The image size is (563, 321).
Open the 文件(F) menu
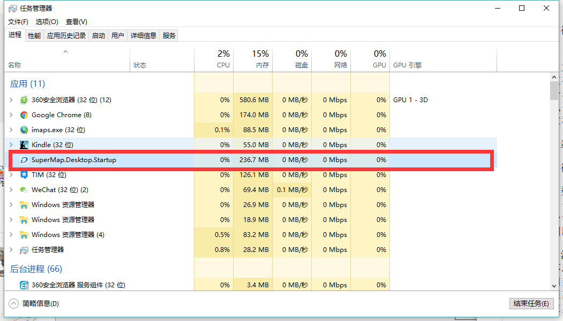(18, 22)
